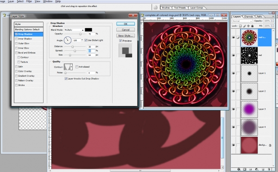
Task: Enable the Bevel and Emboss checkbox
Action: tap(17, 53)
